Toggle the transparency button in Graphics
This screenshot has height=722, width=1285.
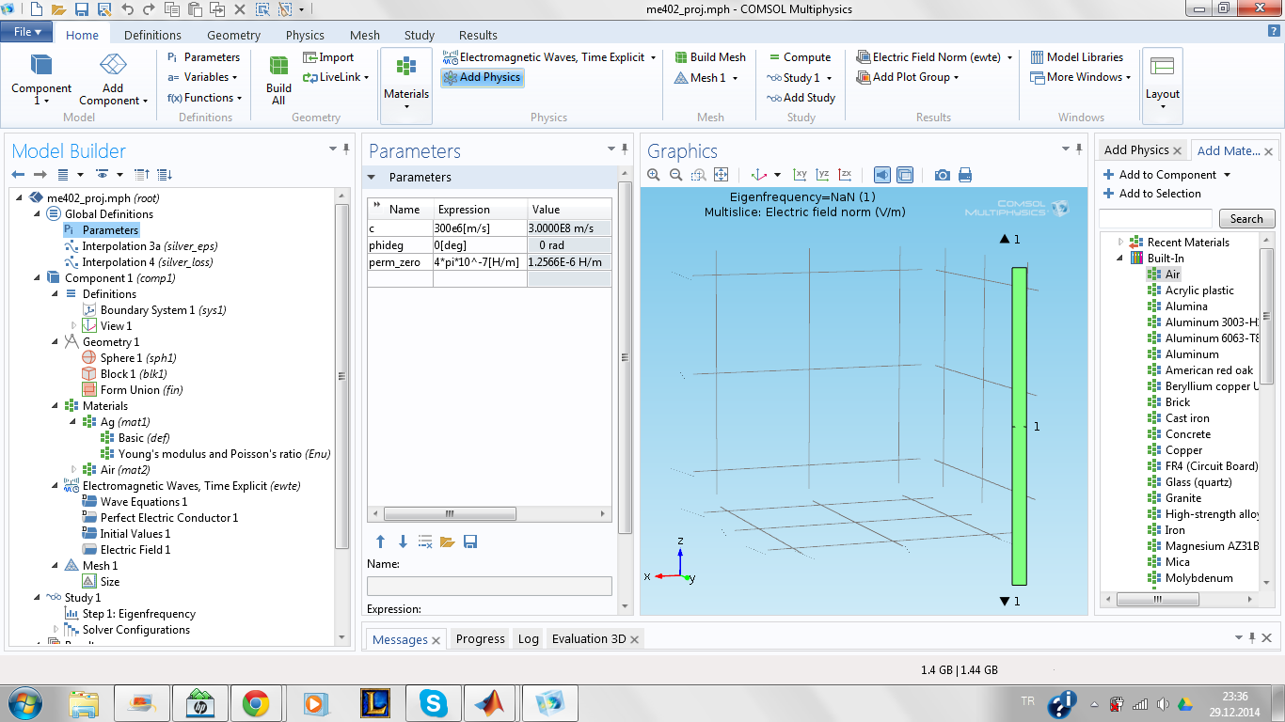905,175
